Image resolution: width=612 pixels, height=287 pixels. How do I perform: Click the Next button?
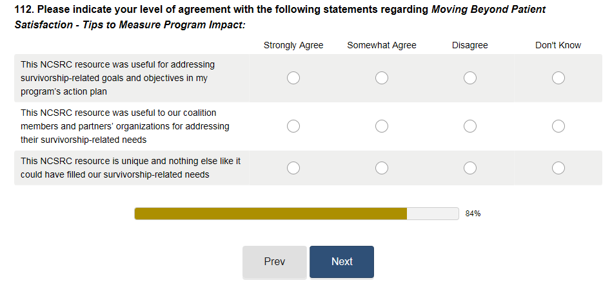point(342,262)
